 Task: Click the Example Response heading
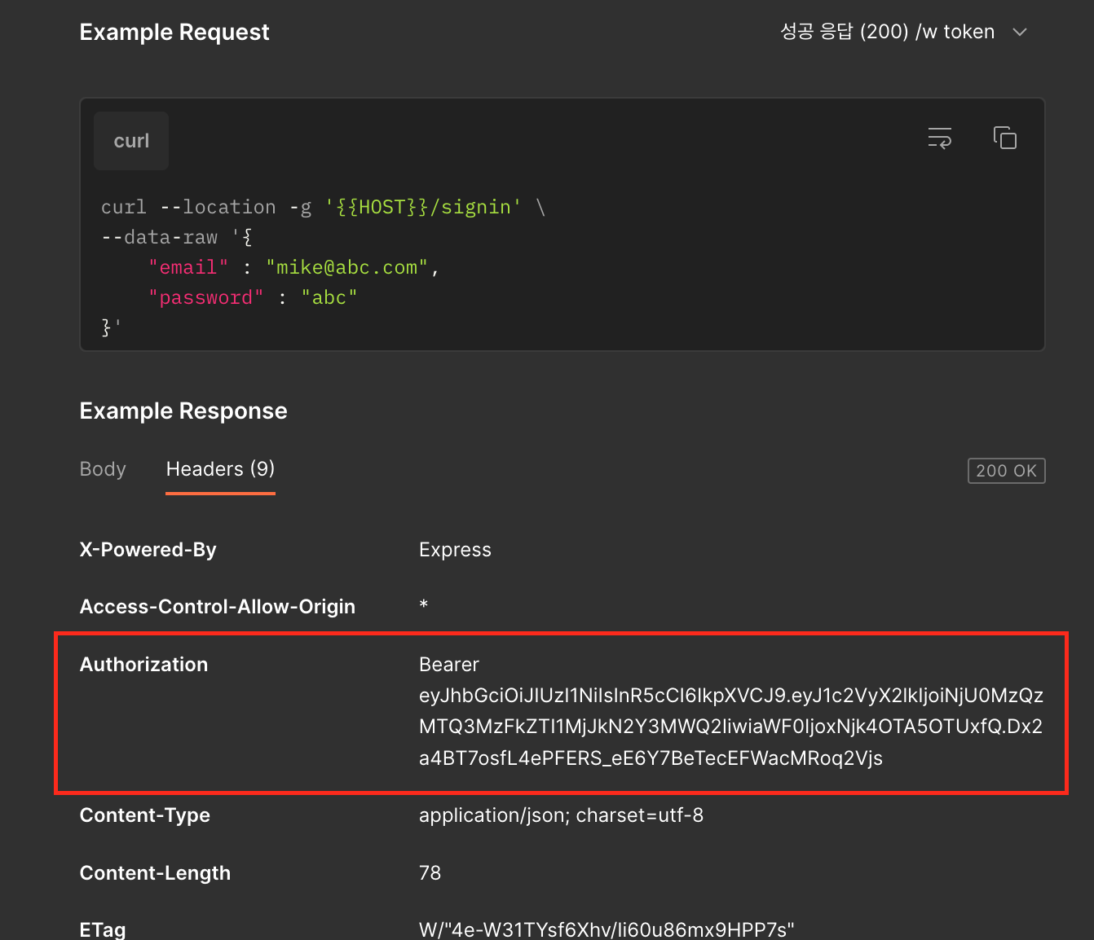pos(183,411)
